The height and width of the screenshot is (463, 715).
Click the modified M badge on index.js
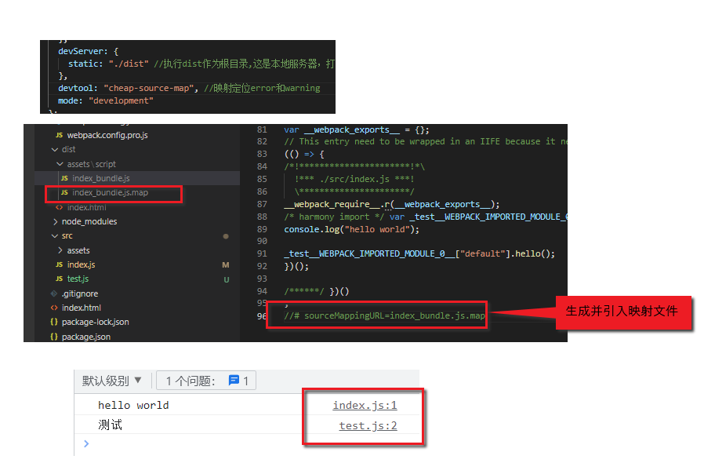(x=225, y=264)
